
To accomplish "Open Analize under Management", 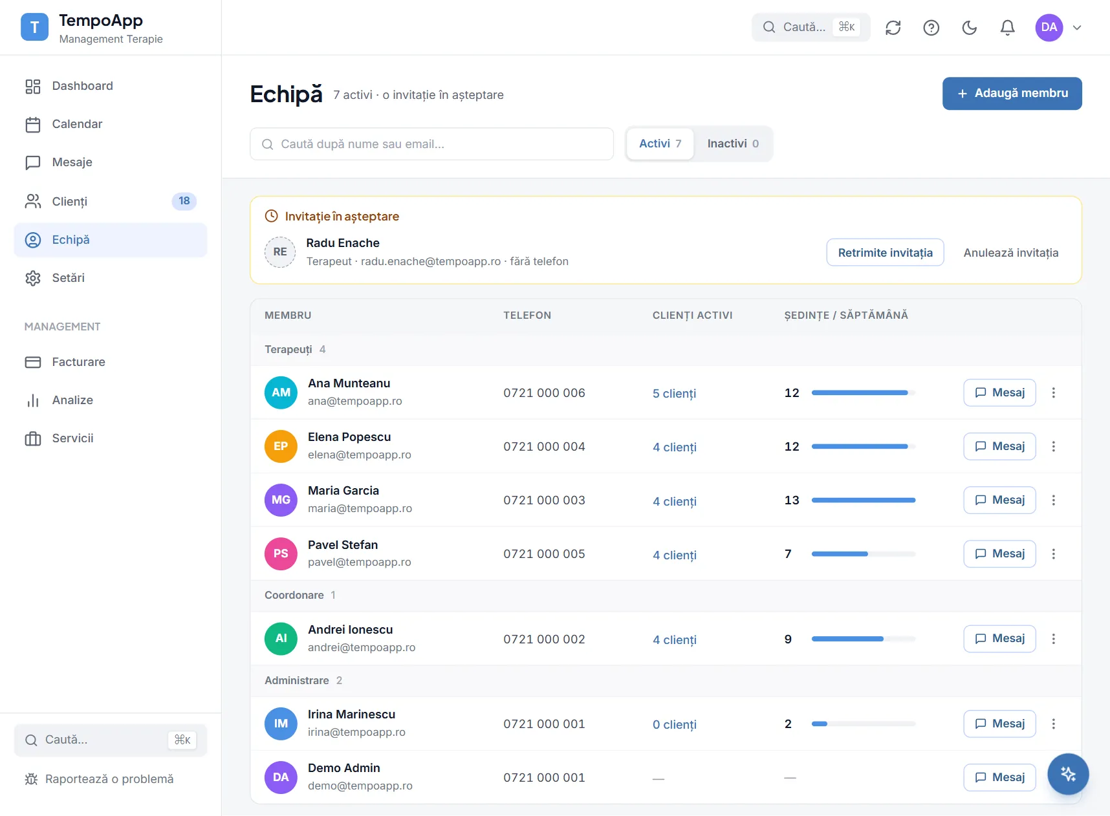I will pyautogui.click(x=111, y=400).
